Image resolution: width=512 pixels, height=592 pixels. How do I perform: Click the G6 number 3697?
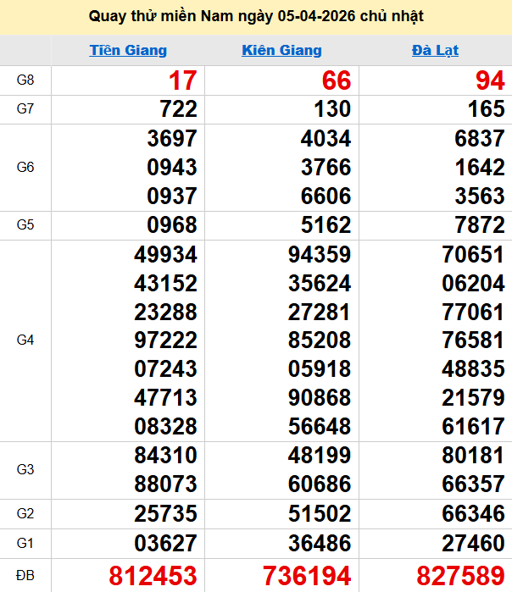pyautogui.click(x=172, y=139)
